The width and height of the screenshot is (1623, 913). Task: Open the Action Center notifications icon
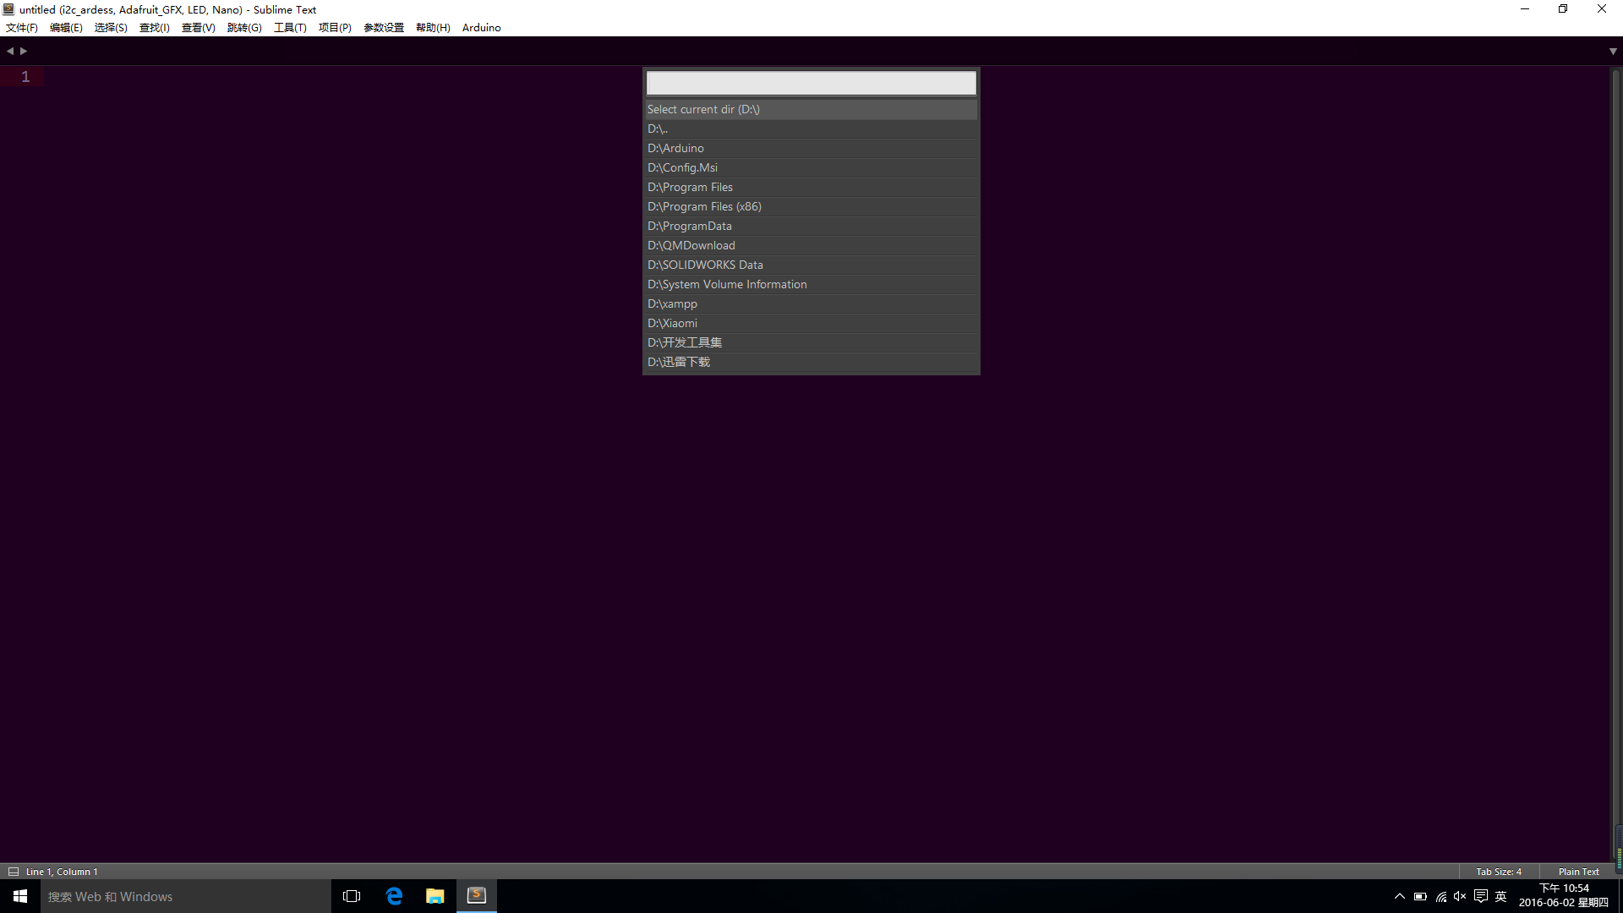pos(1481,896)
